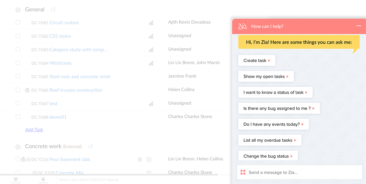The width and height of the screenshot is (366, 184).
Task: Open the Steel rods and concrete task
Action: [x=80, y=76]
